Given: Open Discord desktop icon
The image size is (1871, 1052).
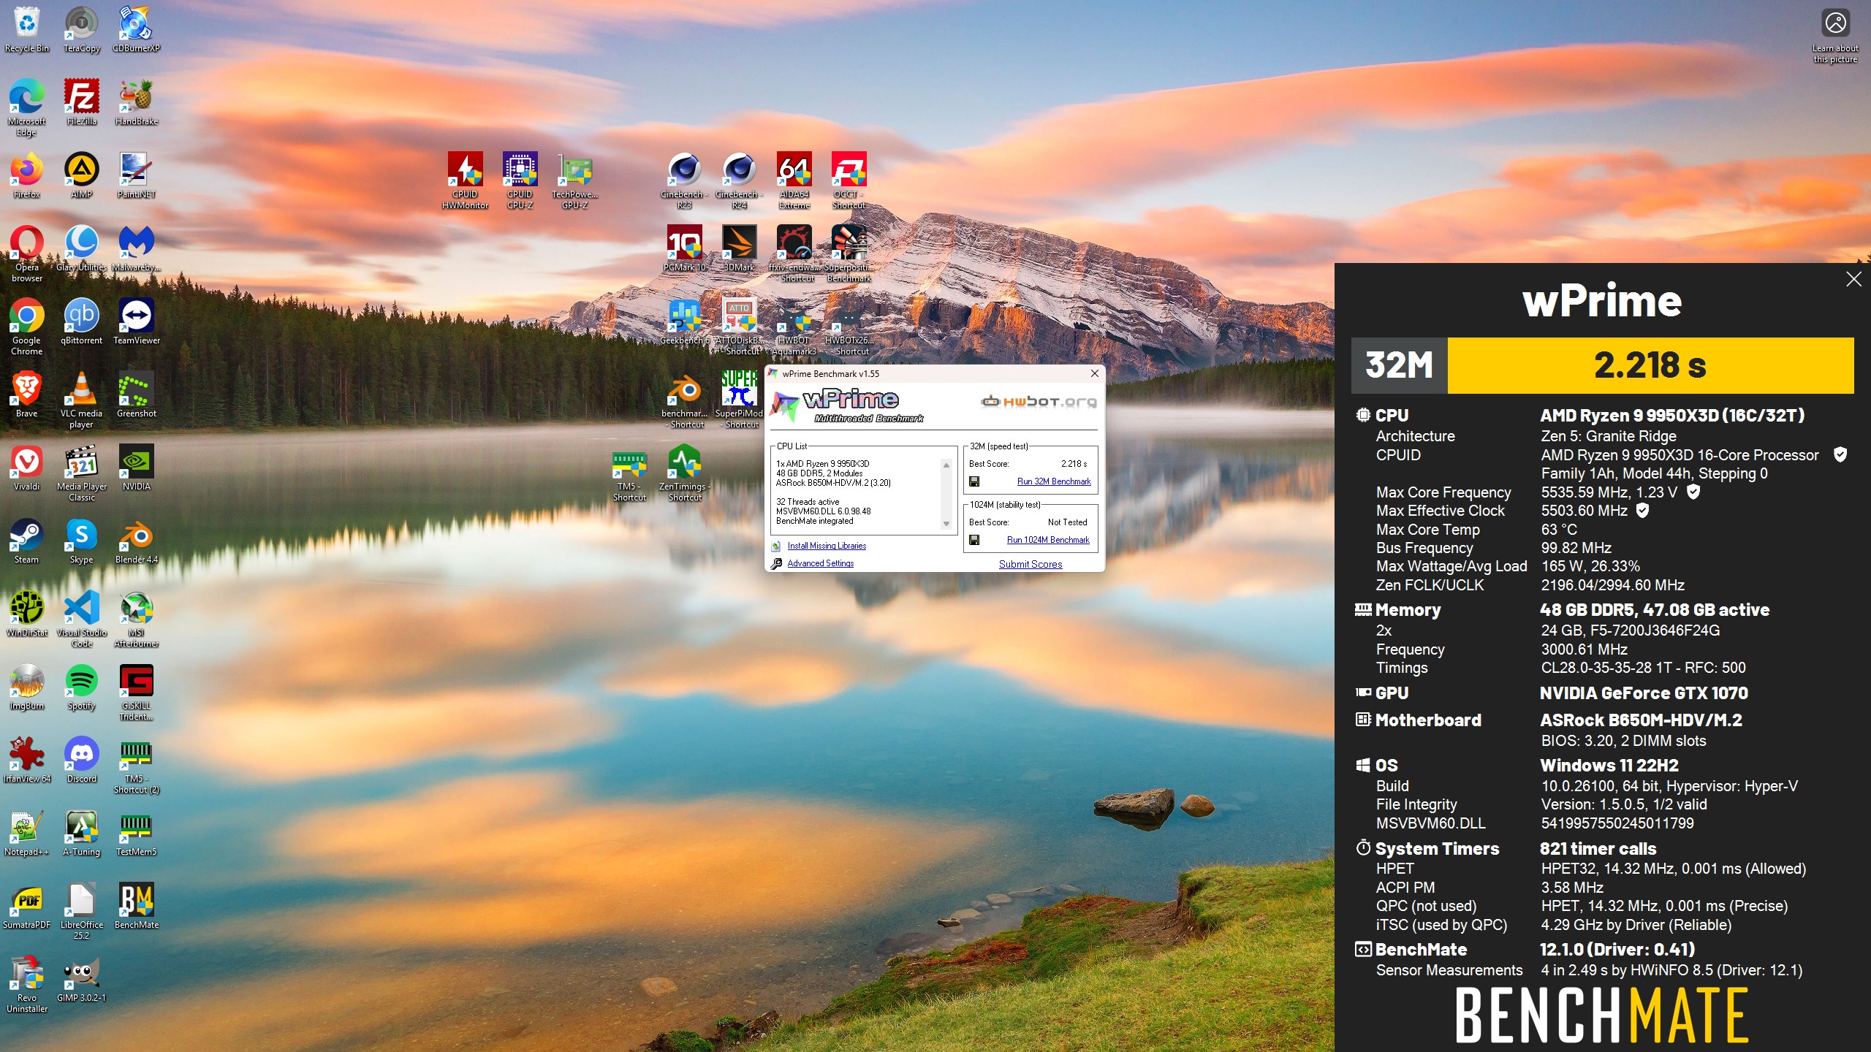Looking at the screenshot, I should [x=82, y=760].
